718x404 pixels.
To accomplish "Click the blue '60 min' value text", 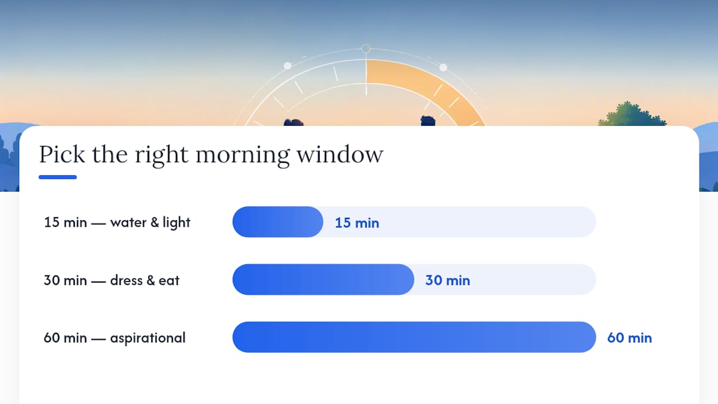I will 629,338.
